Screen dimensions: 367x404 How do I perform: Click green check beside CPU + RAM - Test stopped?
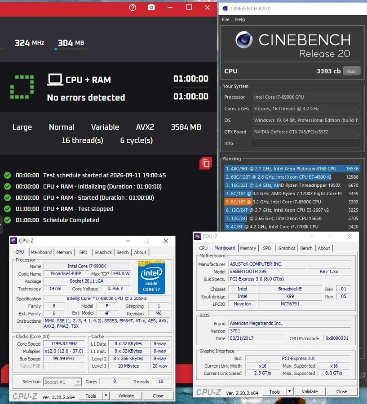pyautogui.click(x=8, y=209)
